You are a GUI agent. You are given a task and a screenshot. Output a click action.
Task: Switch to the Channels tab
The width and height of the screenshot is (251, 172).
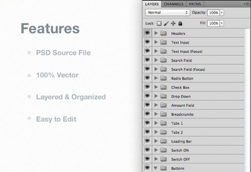pyautogui.click(x=174, y=4)
